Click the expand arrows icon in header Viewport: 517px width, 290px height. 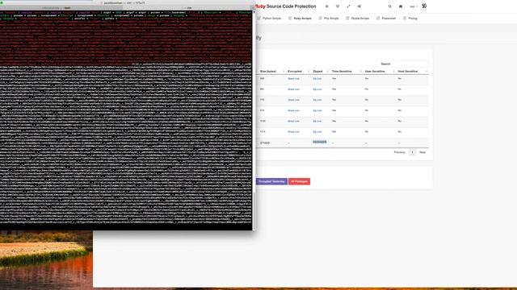(348, 6)
